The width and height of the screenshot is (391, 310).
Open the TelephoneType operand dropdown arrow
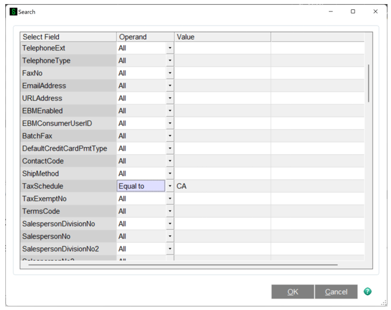[170, 60]
